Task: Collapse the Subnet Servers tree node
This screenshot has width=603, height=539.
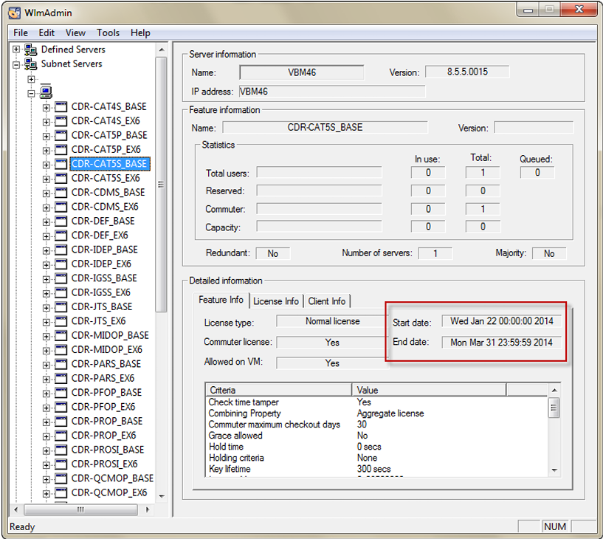Action: click(x=16, y=64)
